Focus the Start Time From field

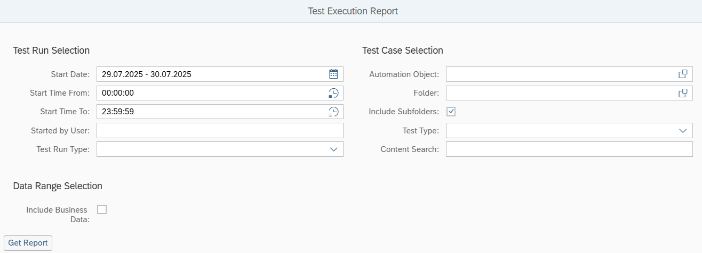pos(211,93)
